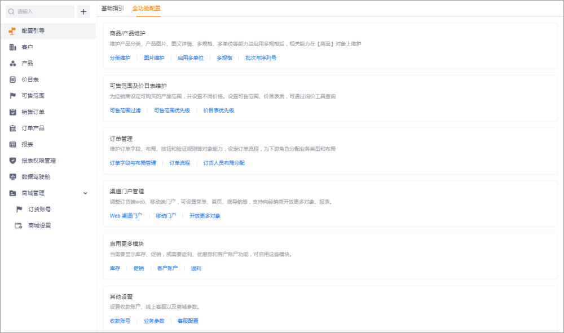Image resolution: width=564 pixels, height=333 pixels.
Task: Click the 配置引导 signpost icon
Action: (x=12, y=31)
